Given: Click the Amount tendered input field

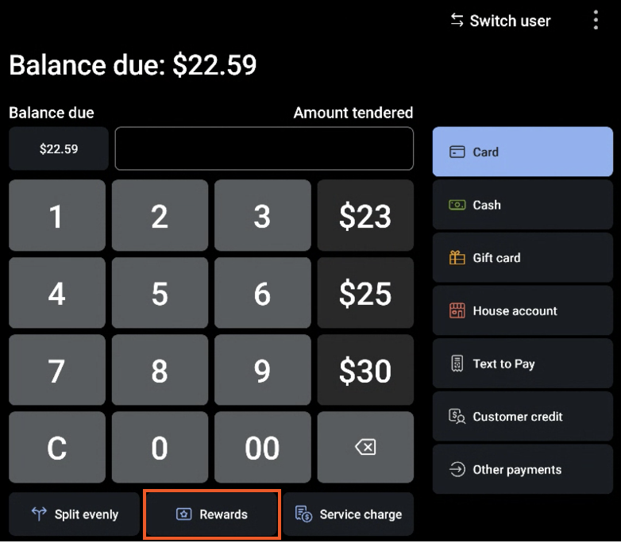Looking at the screenshot, I should pos(264,149).
